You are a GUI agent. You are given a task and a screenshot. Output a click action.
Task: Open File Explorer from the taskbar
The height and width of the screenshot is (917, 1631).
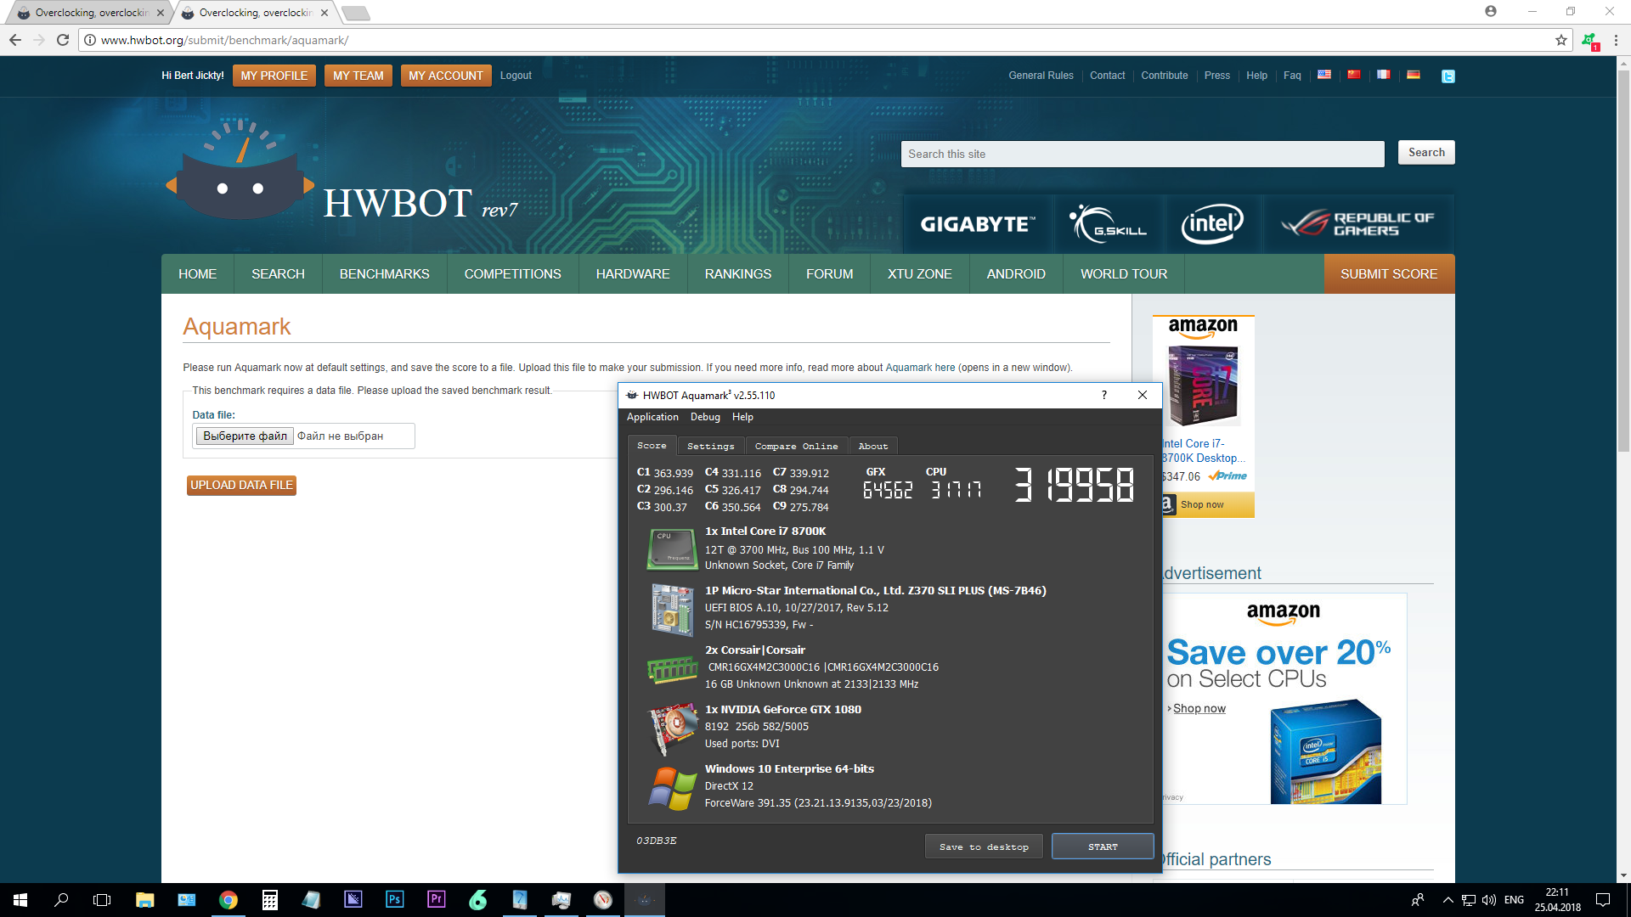(144, 900)
